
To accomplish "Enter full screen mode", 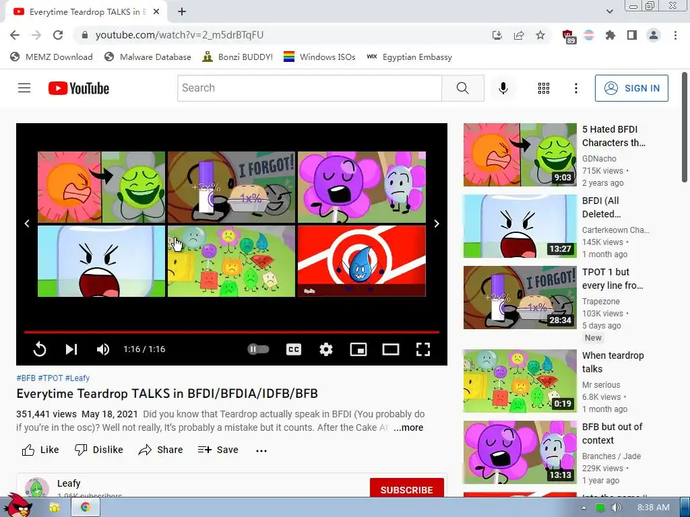I will point(423,349).
